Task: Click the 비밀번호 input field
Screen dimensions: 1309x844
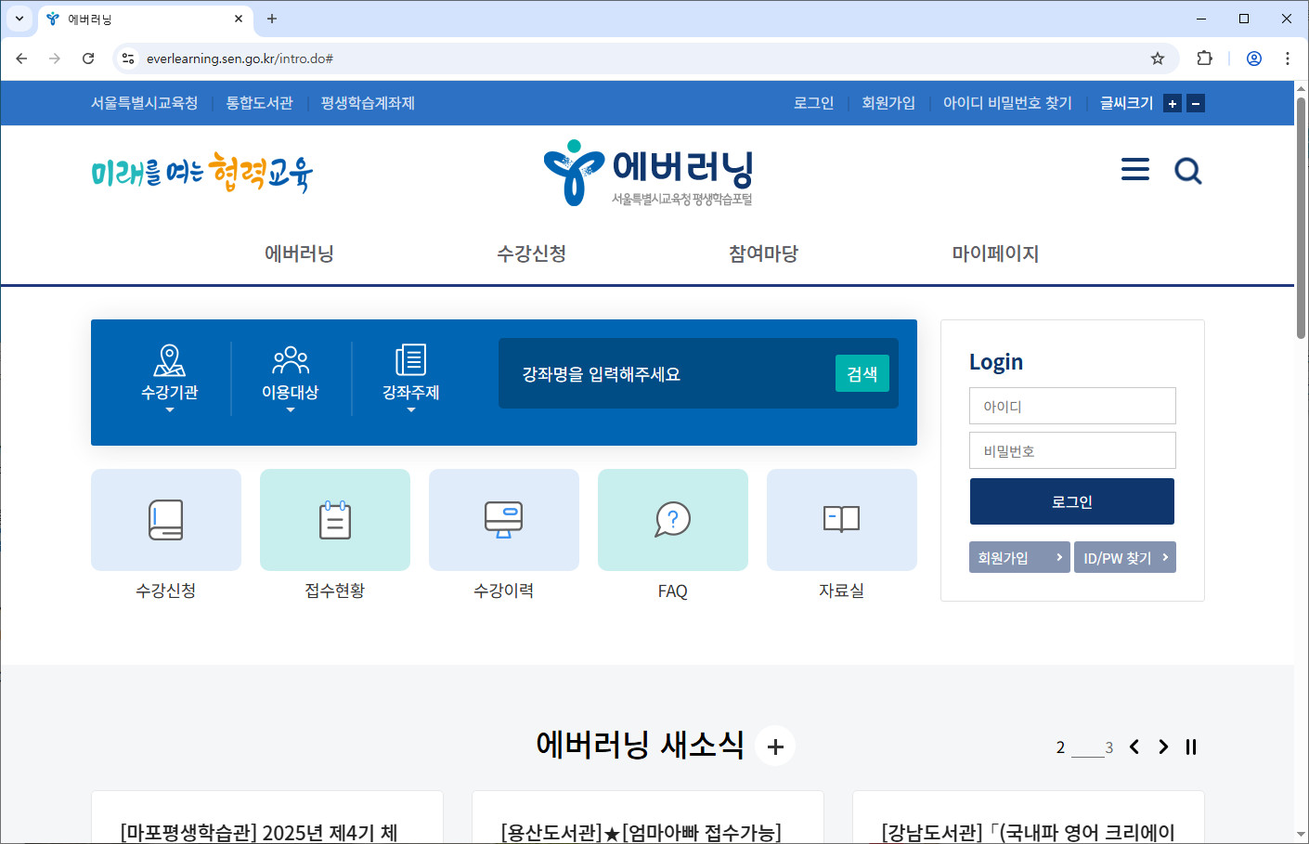Action: click(1072, 450)
